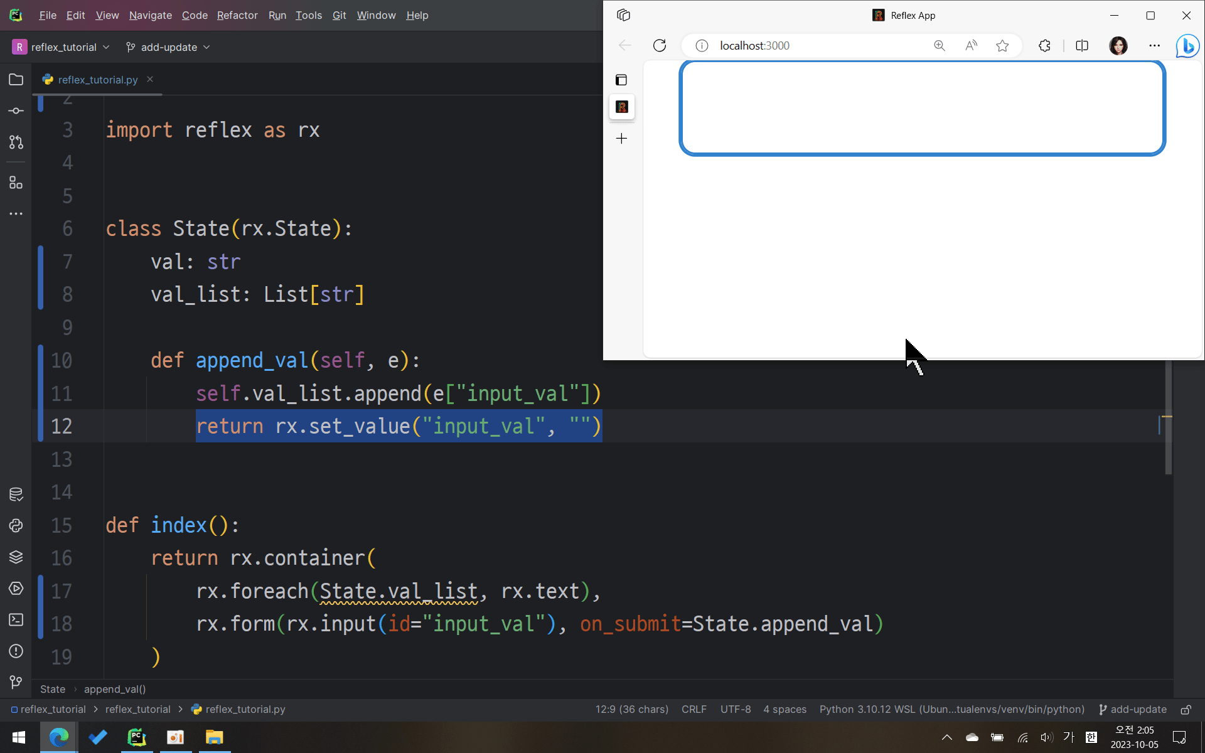Click the CRLF line separator status item
Viewport: 1205px width, 753px height.
pos(694,709)
